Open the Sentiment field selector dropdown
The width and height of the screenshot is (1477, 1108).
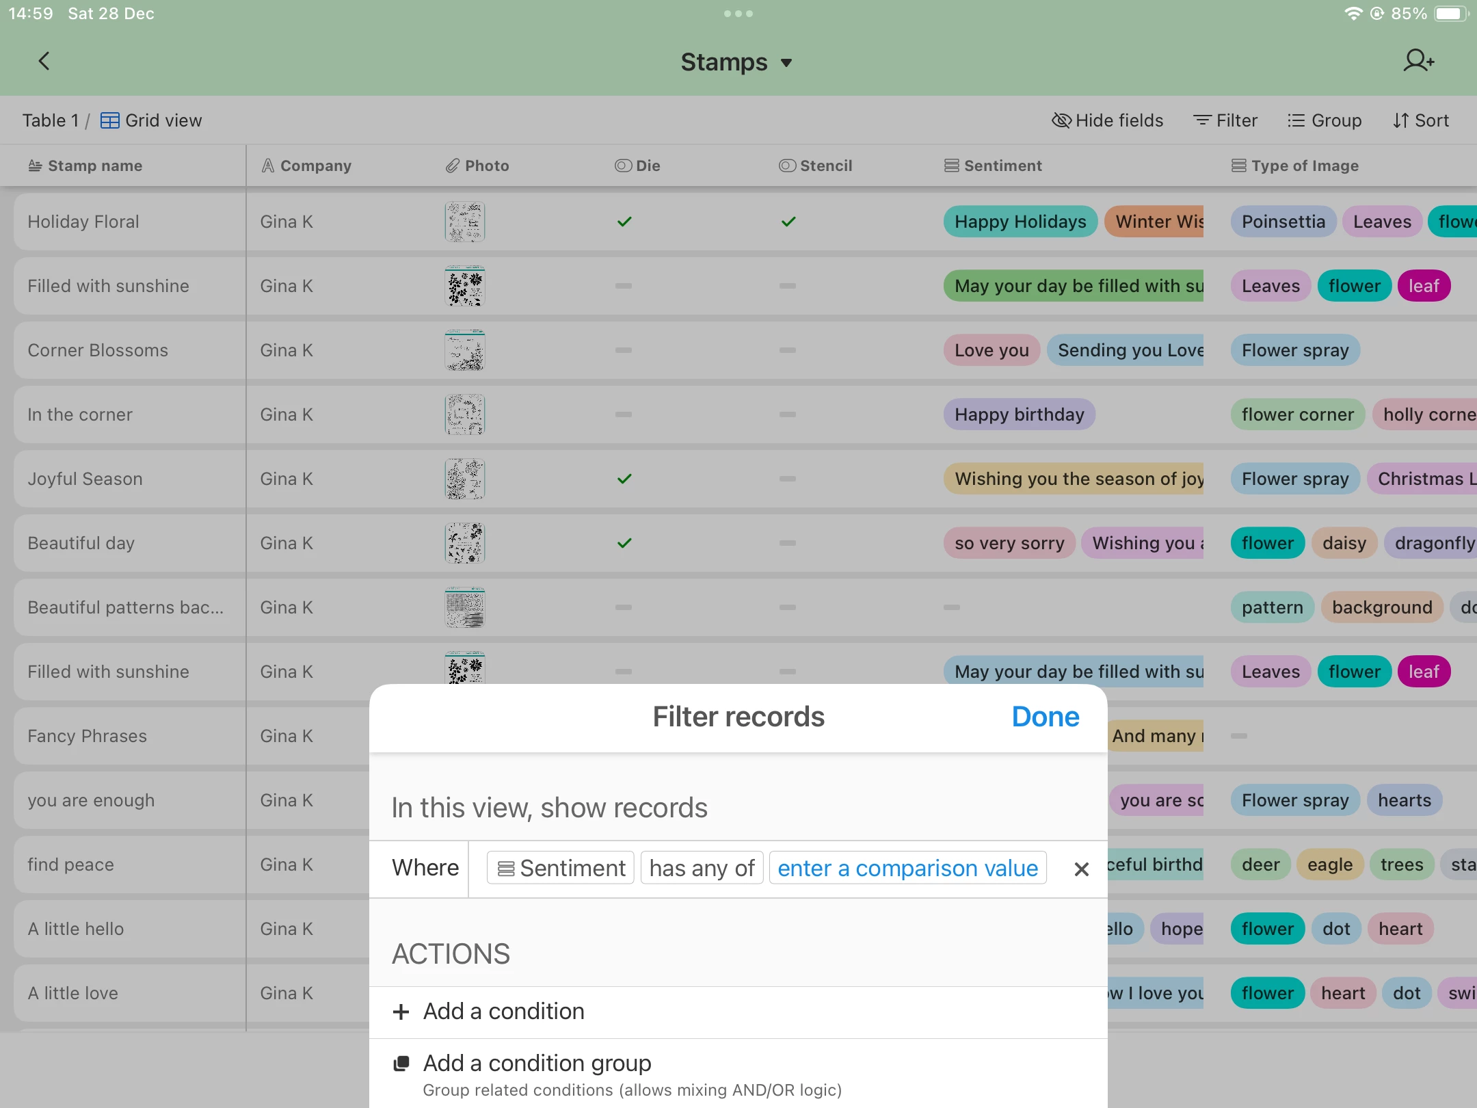tap(561, 868)
